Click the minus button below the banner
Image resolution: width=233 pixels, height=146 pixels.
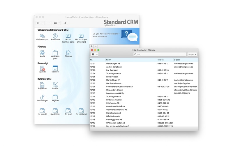(x=96, y=46)
